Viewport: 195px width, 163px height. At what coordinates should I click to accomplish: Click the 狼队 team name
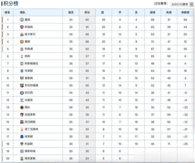[27, 108]
